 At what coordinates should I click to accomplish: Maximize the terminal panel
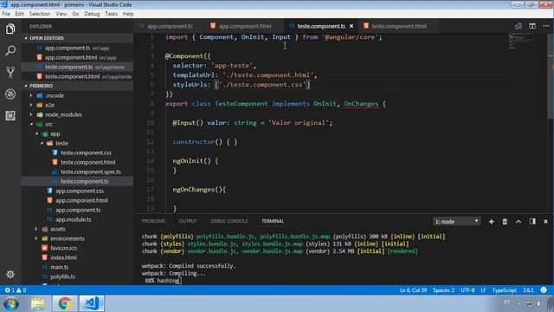519,222
